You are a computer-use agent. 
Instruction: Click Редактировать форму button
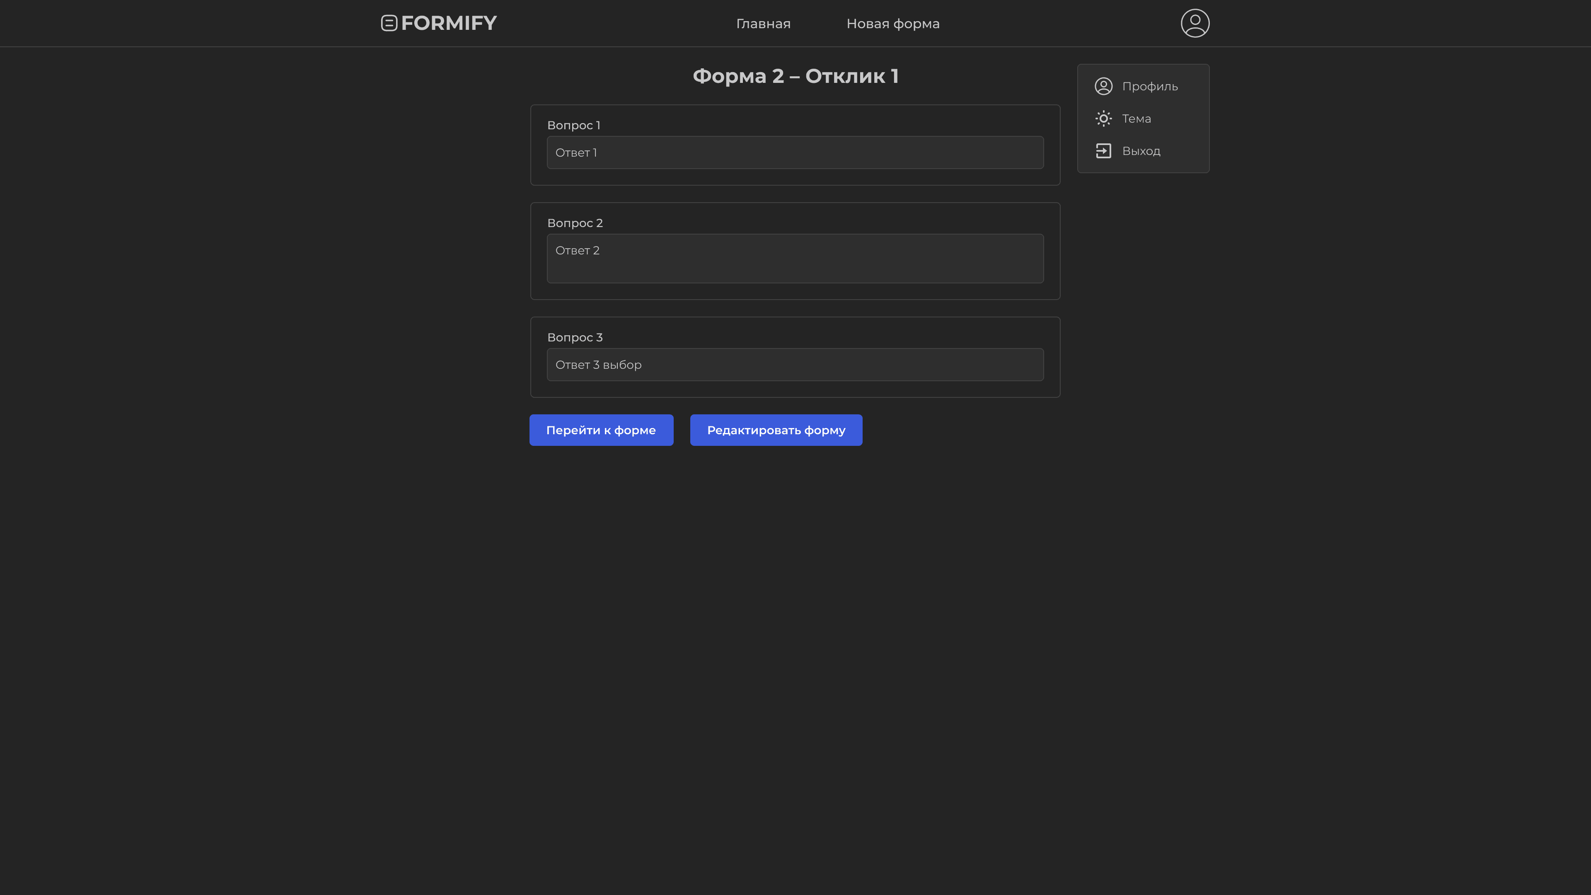tap(776, 430)
